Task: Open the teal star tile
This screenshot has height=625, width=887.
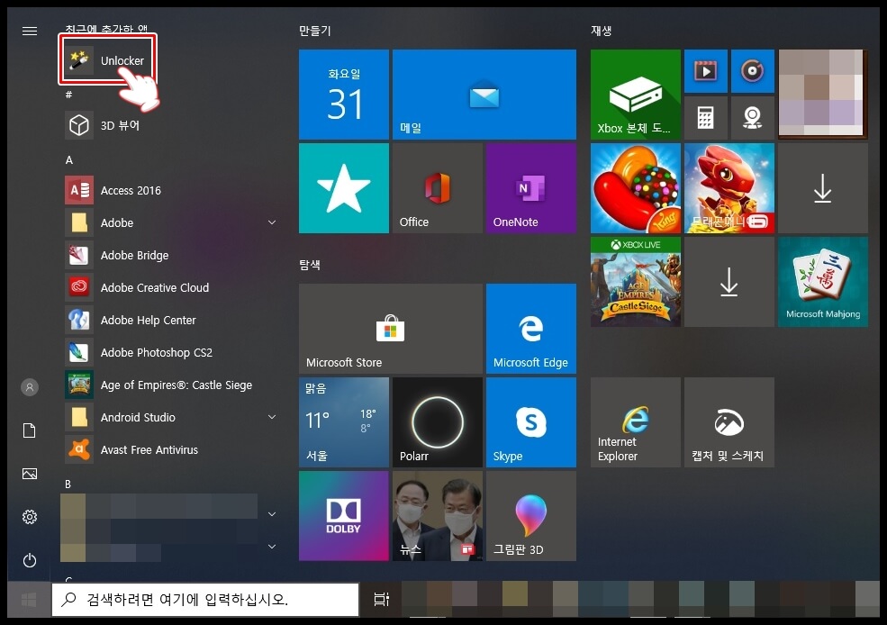Action: point(344,188)
